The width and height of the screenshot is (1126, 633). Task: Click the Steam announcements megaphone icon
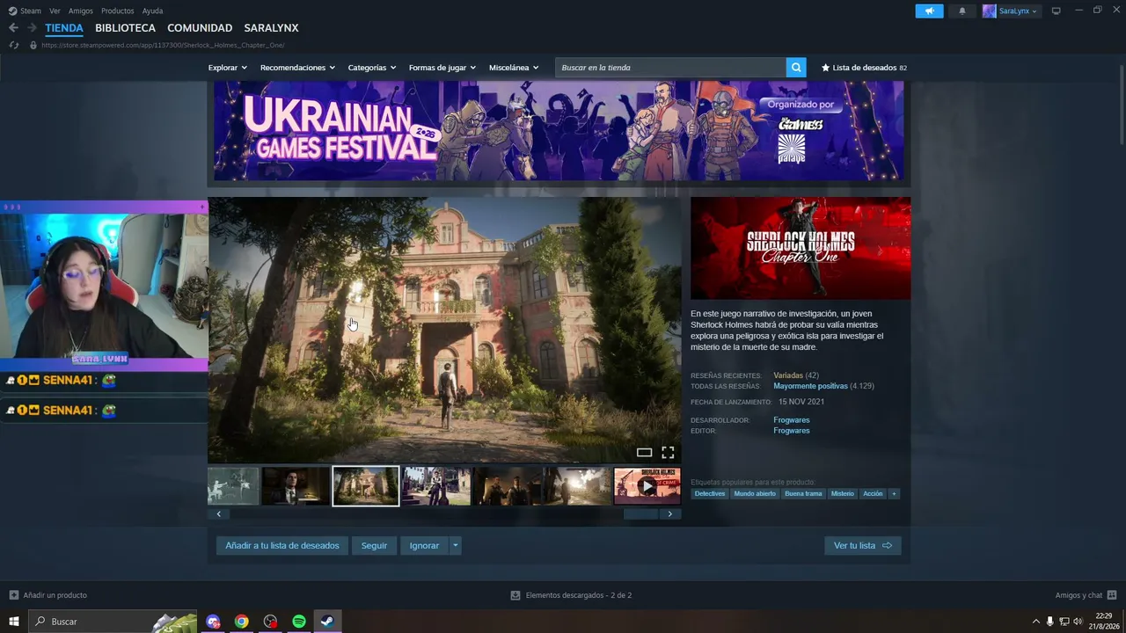929,11
